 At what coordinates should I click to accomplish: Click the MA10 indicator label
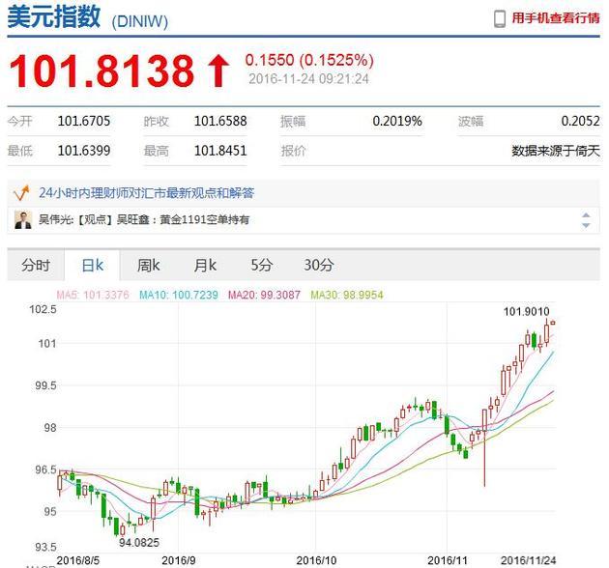(180, 295)
